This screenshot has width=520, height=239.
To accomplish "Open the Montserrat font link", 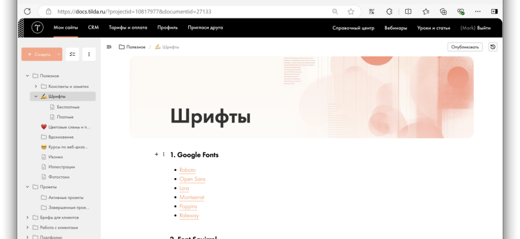I will (192, 197).
